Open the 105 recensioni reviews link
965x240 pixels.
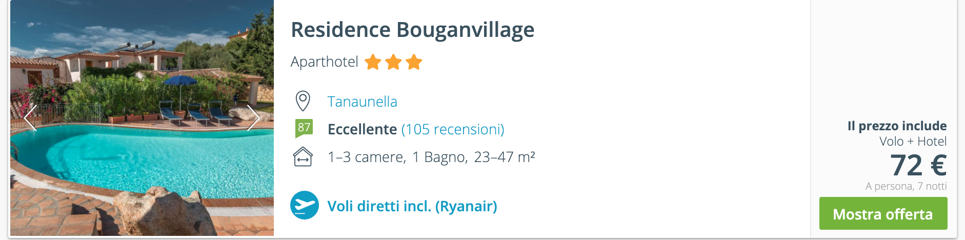[x=453, y=129]
